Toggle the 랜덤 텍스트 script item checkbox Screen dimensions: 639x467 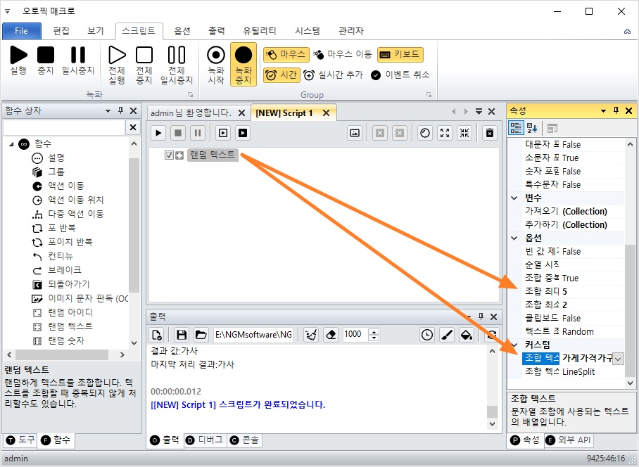coord(169,155)
